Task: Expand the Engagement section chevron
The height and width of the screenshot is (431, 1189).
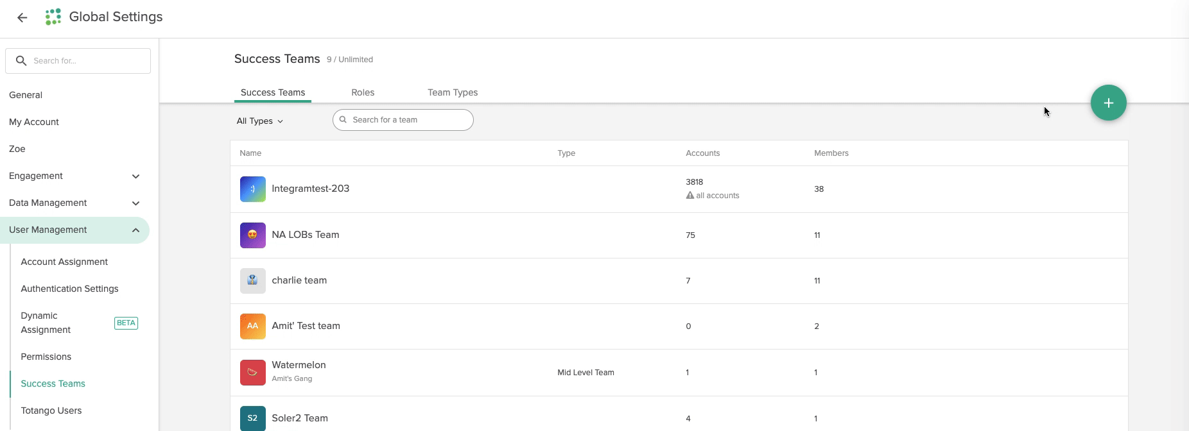Action: 135,176
